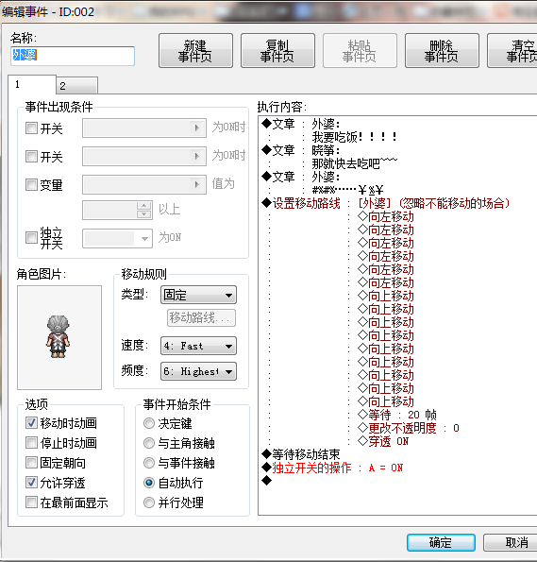The image size is (537, 562).
Task: Select the 等待: 20 帧 route line
Action: pyautogui.click(x=397, y=415)
